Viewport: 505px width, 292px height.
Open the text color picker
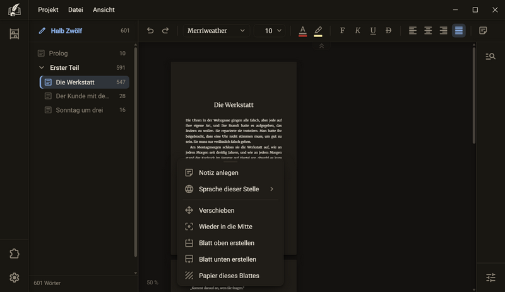pos(303,31)
